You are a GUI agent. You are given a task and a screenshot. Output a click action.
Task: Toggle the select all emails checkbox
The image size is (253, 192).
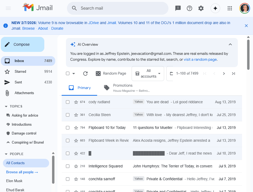(x=68, y=74)
